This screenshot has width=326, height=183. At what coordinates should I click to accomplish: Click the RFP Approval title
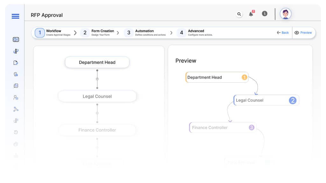pos(46,15)
